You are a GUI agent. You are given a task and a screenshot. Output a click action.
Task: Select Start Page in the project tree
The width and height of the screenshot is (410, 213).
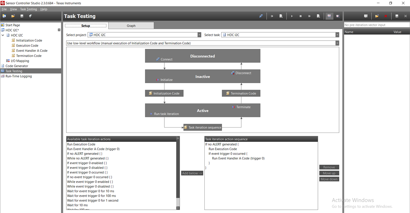point(13,25)
